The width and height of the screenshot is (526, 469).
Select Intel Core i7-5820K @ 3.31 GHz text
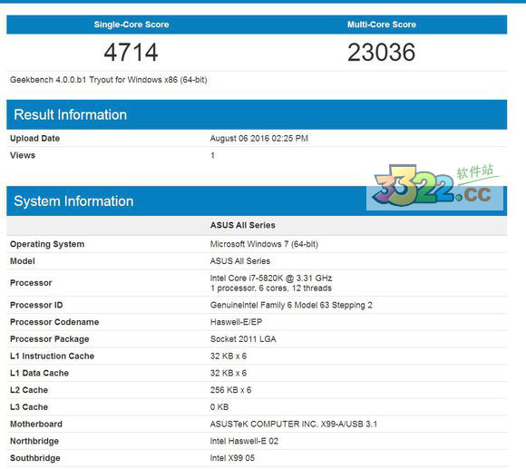(x=271, y=278)
